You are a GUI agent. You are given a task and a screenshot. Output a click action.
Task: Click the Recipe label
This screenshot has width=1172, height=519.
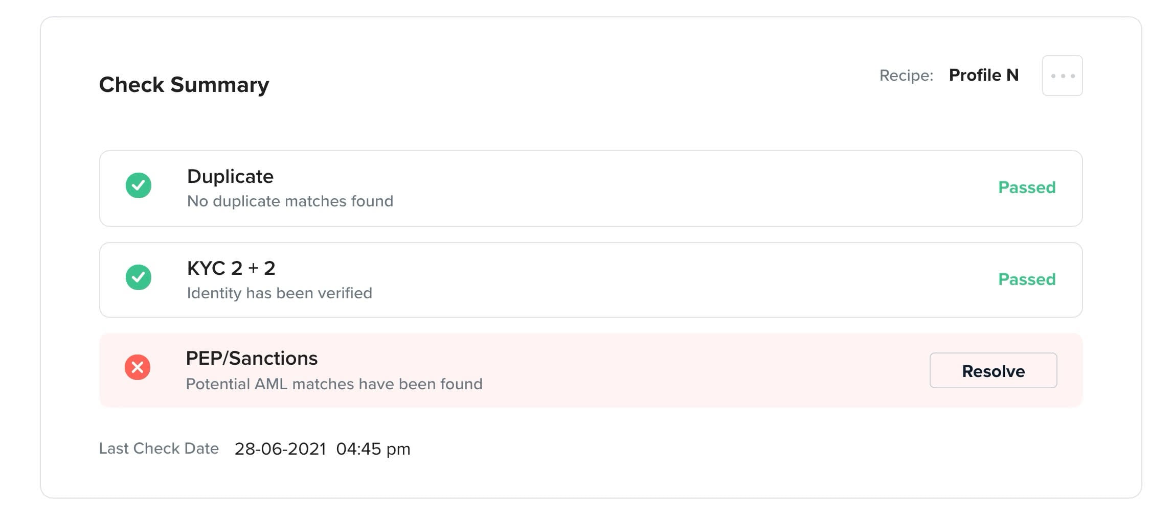click(906, 76)
